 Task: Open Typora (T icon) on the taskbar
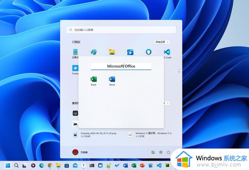[84, 166]
